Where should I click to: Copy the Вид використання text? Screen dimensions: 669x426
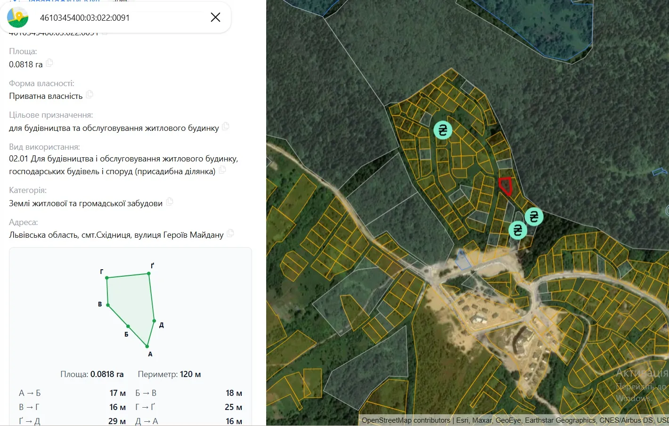222,170
